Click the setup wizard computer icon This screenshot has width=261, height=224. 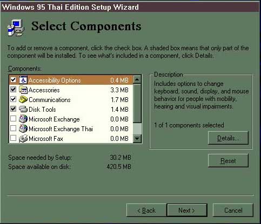pos(16,28)
